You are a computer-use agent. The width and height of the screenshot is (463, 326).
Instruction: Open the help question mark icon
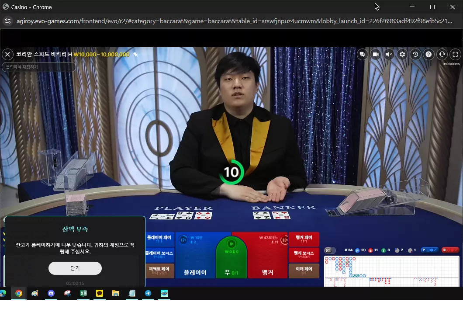[x=429, y=54]
